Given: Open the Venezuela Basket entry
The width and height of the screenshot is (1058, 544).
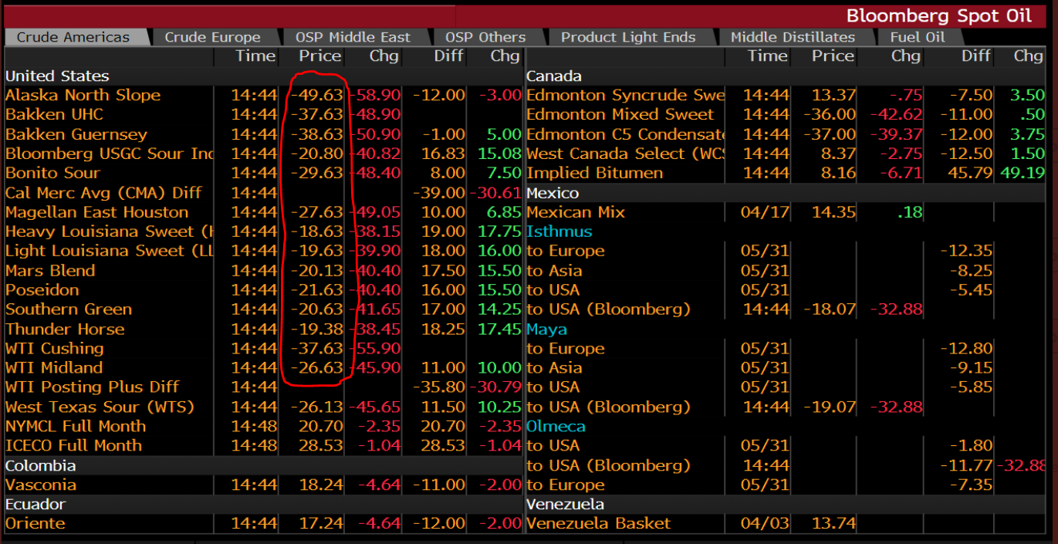Looking at the screenshot, I should click(x=599, y=523).
